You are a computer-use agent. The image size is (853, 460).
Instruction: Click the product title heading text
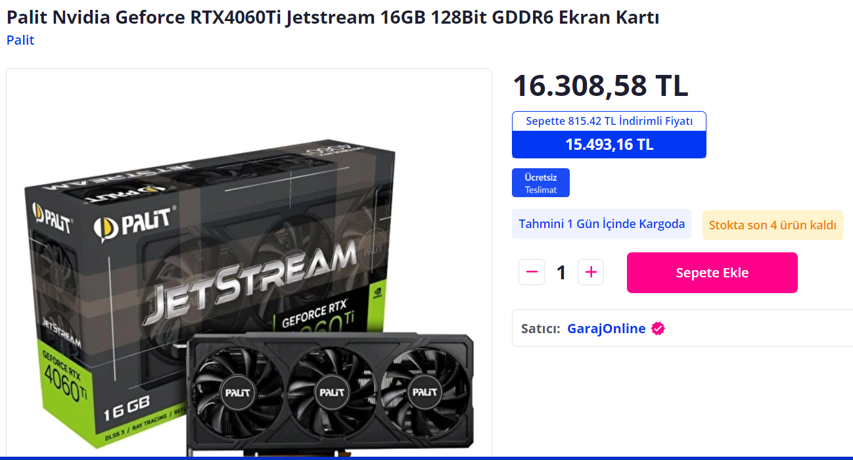tap(333, 17)
